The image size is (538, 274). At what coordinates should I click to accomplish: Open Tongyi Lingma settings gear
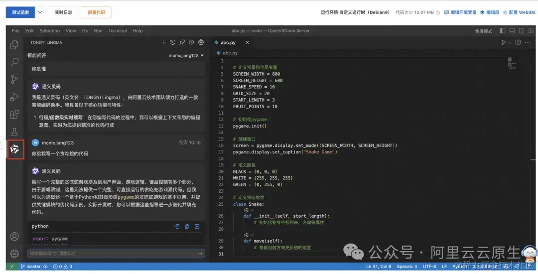tap(201, 42)
